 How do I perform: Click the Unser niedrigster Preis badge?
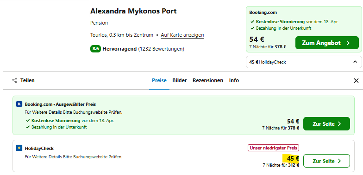coord(273,148)
